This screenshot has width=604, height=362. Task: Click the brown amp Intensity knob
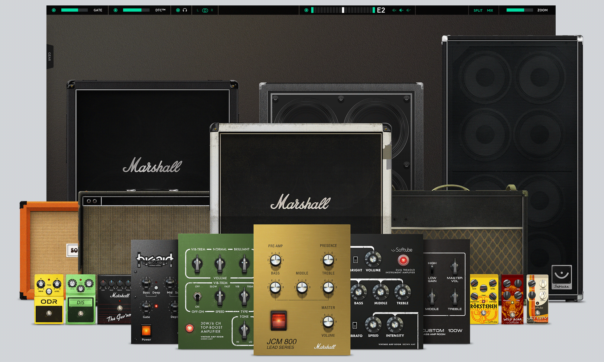[394, 325]
